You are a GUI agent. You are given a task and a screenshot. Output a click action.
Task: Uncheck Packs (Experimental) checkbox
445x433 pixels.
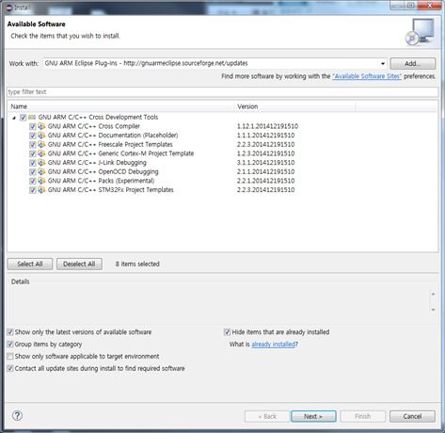(x=32, y=181)
